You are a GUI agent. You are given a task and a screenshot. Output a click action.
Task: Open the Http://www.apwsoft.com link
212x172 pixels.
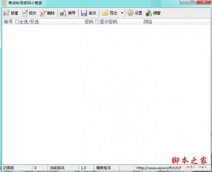(158, 168)
